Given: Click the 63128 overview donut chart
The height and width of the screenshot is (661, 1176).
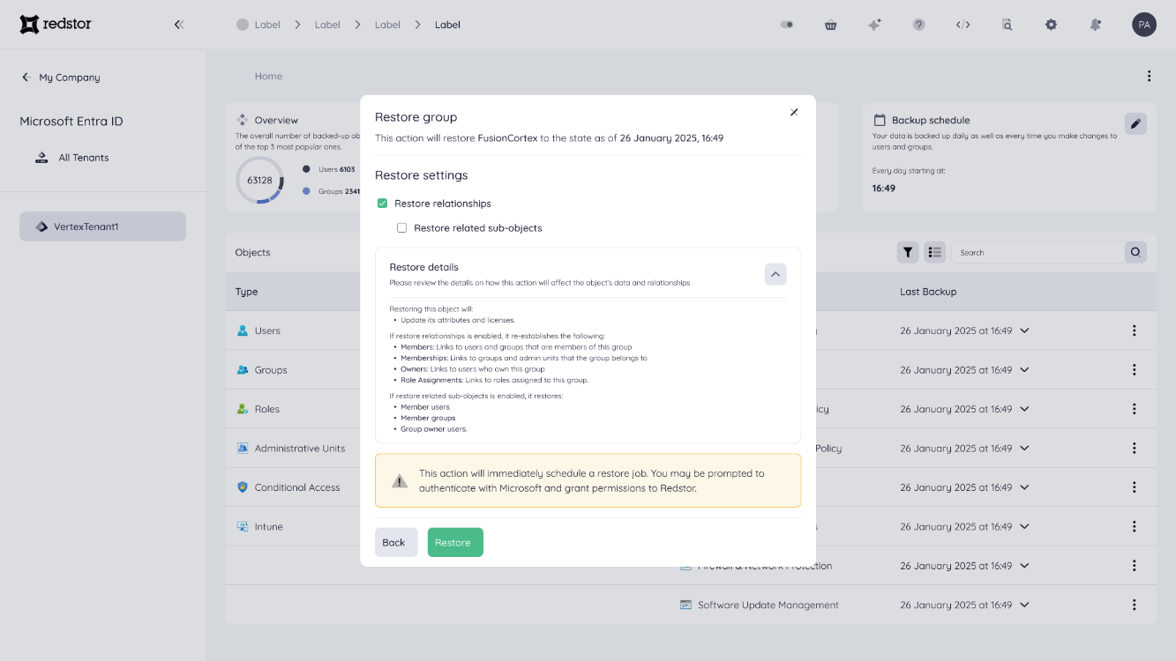Looking at the screenshot, I should point(259,180).
